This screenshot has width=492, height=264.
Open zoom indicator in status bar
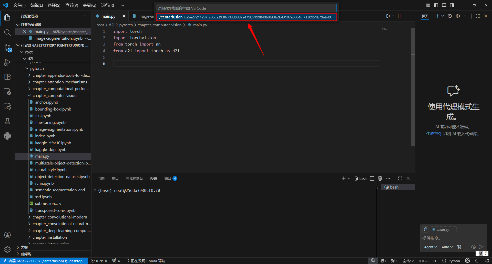click(x=373, y=261)
